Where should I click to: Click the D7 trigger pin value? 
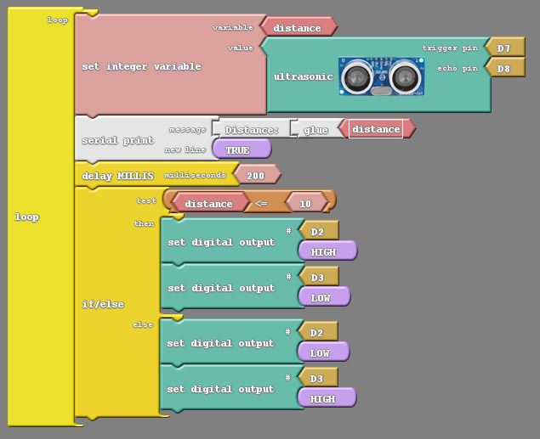504,48
